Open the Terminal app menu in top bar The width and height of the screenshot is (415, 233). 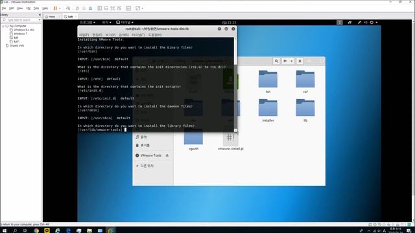pos(124,23)
